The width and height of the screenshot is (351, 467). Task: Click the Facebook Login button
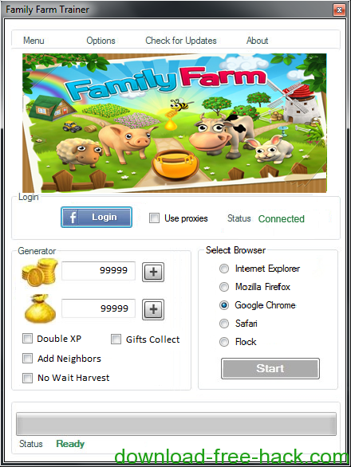click(x=97, y=217)
